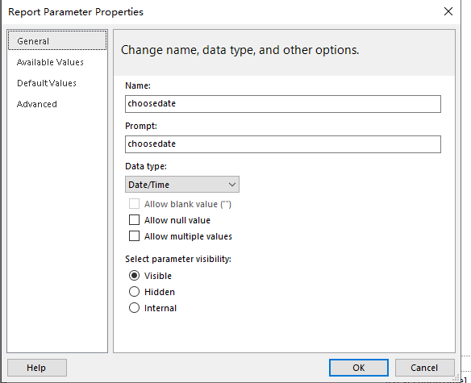Click the resize grip in dialog corner

pyautogui.click(x=456, y=378)
